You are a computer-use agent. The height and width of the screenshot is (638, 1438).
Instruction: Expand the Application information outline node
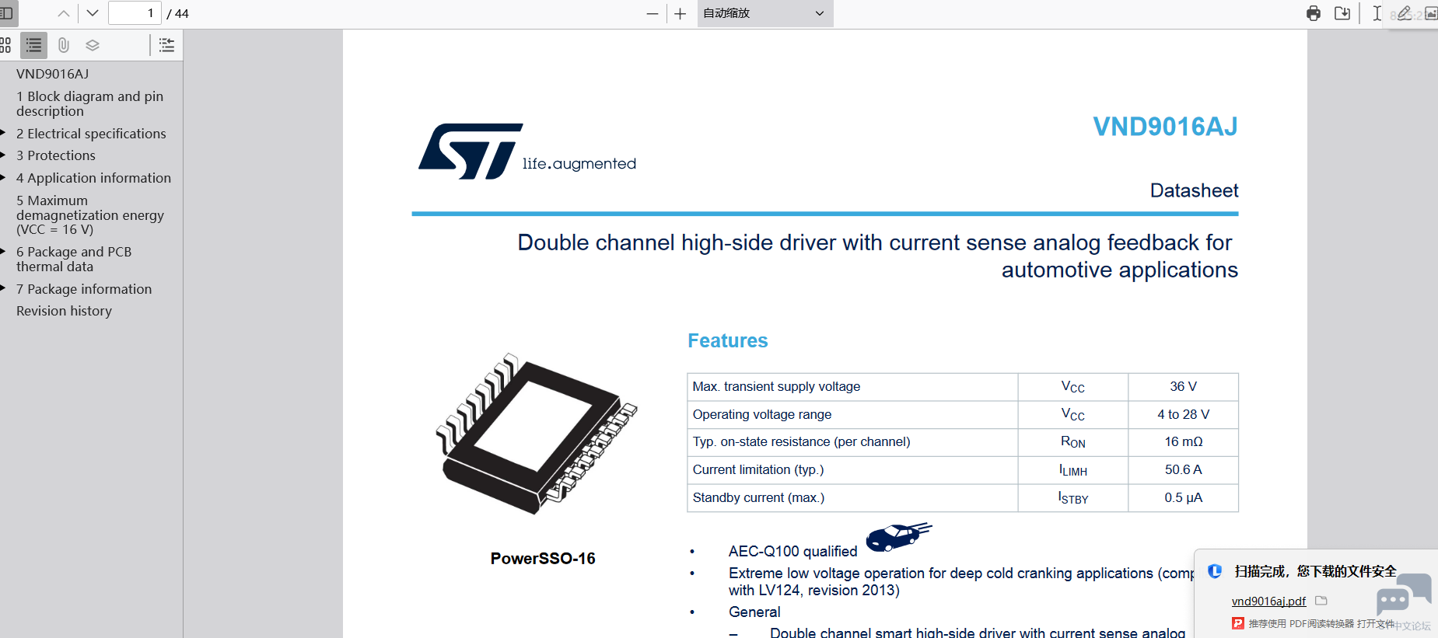pyautogui.click(x=4, y=178)
